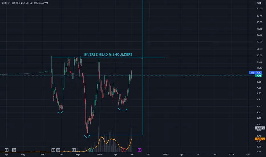Click the 15.00 price axis label

click(x=259, y=55)
